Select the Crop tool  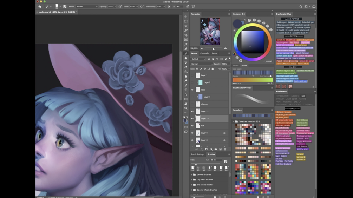pyautogui.click(x=186, y=35)
